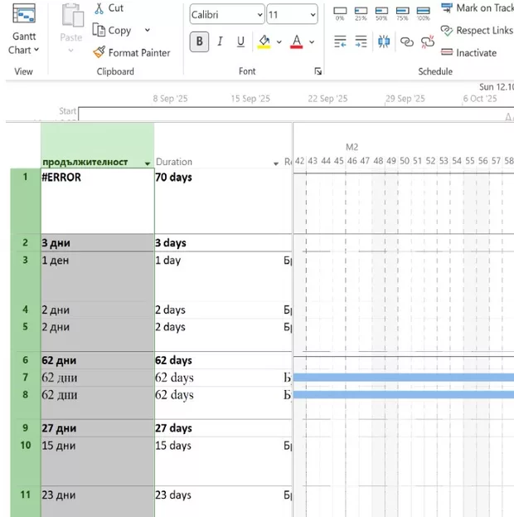The height and width of the screenshot is (517, 514).
Task: Toggle Bold formatting
Action: point(199,41)
